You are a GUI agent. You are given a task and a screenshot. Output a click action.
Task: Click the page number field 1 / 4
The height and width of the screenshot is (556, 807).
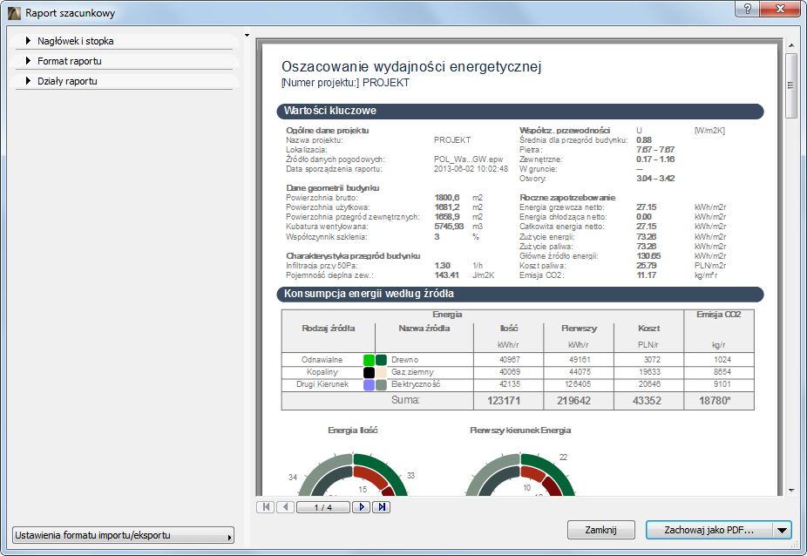[x=323, y=507]
